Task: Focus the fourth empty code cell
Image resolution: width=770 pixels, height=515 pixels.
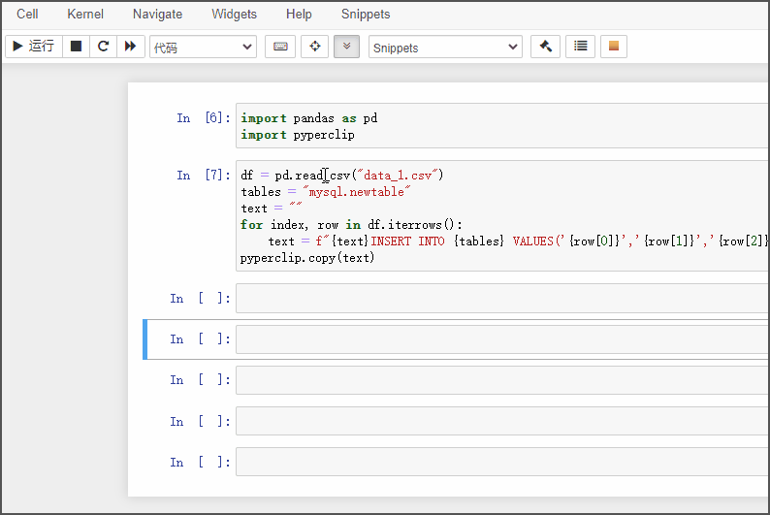Action: tap(502, 421)
